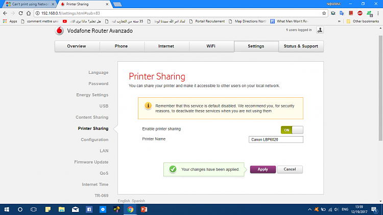The image size is (383, 215).
Task: Select Printer Sharing in sidebar
Action: [93, 128]
